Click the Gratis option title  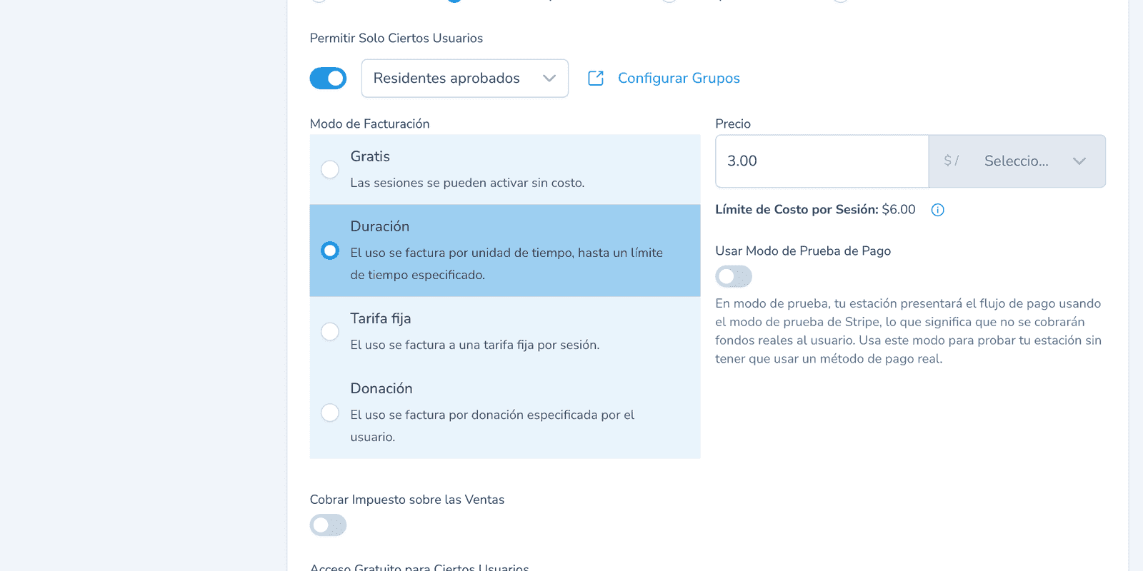(x=370, y=156)
